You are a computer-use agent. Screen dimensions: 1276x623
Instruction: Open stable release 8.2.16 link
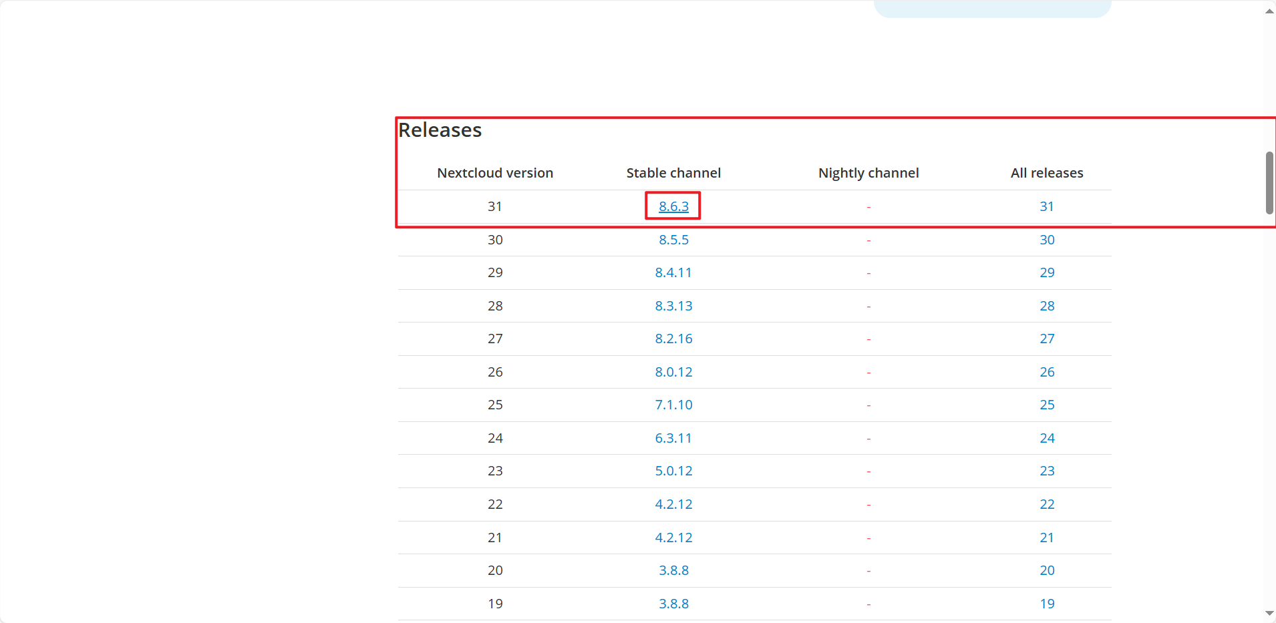click(x=673, y=339)
